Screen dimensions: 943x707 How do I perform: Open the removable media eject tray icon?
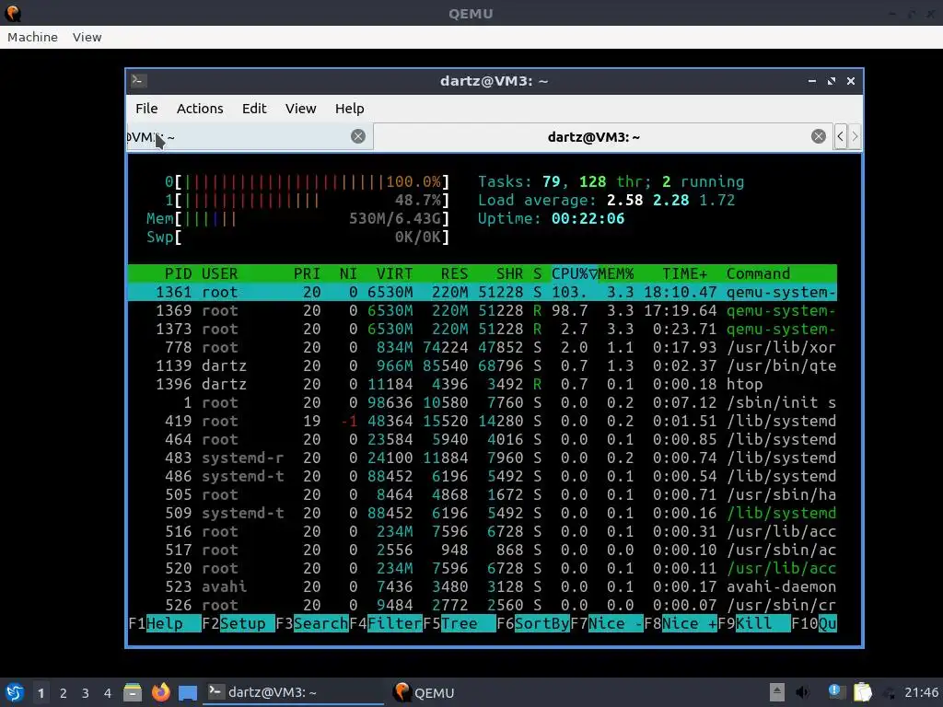click(777, 692)
